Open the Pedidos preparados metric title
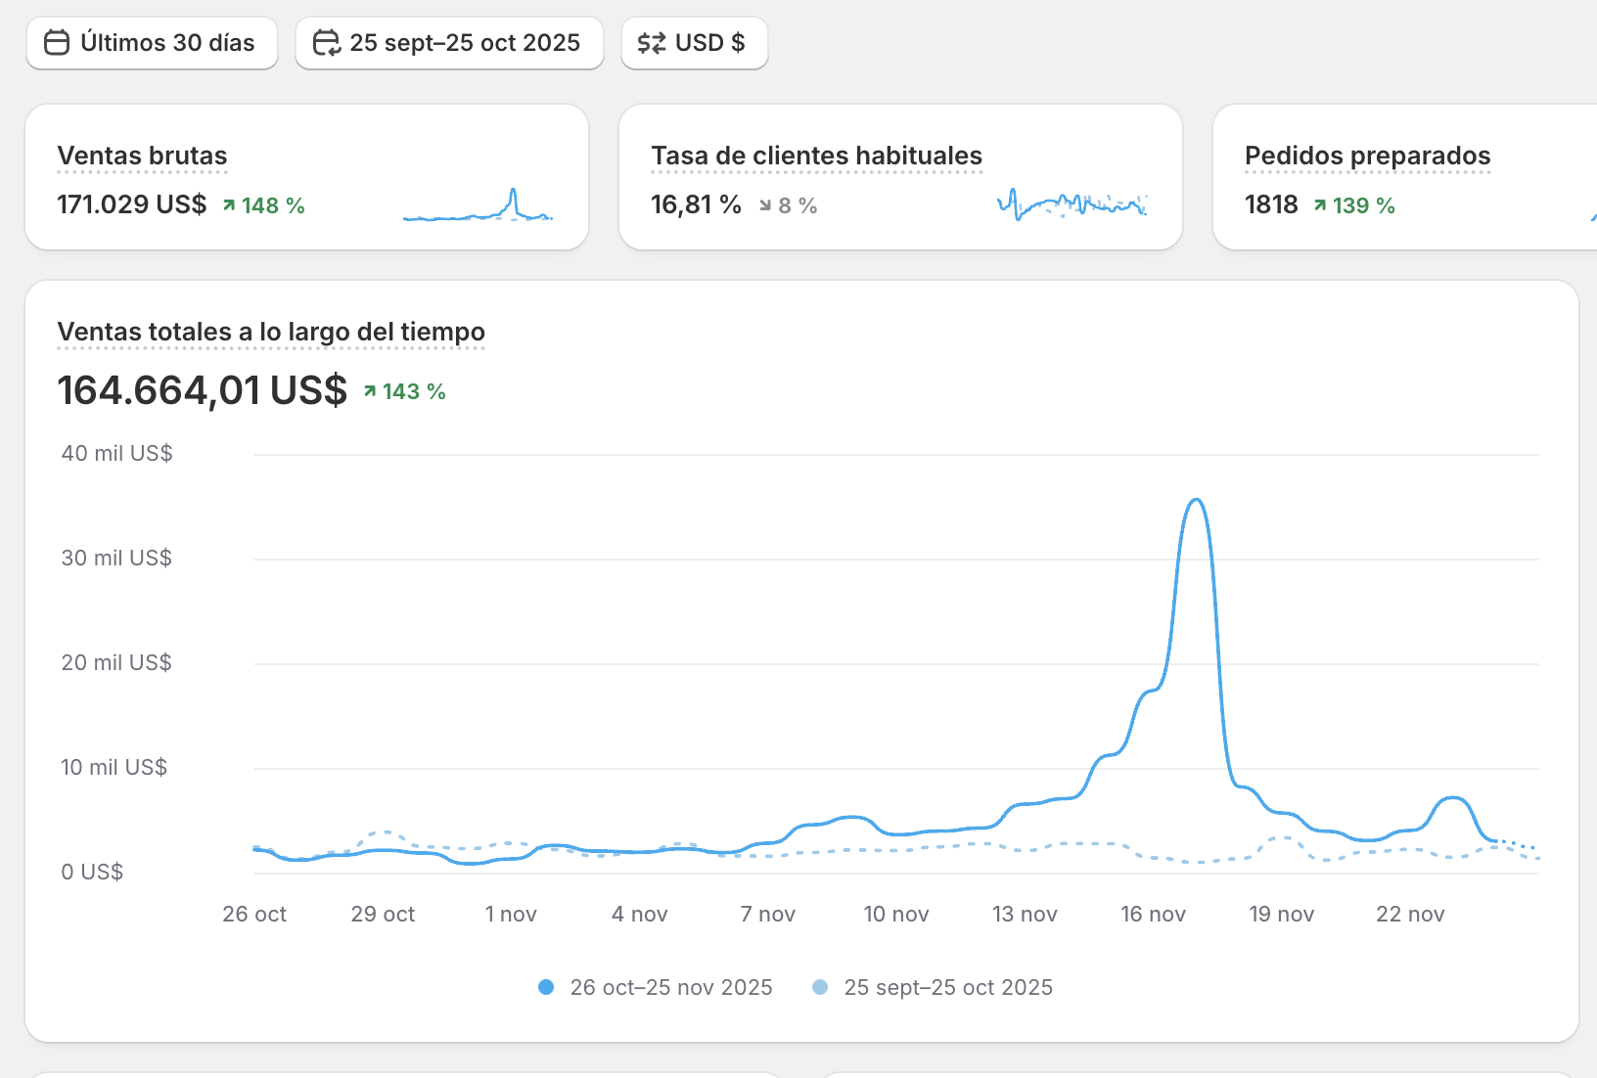1597x1078 pixels. (x=1367, y=156)
